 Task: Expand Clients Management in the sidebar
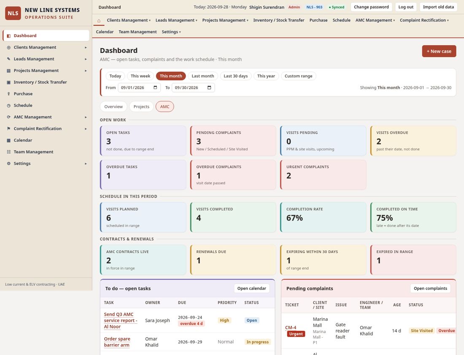coord(86,47)
